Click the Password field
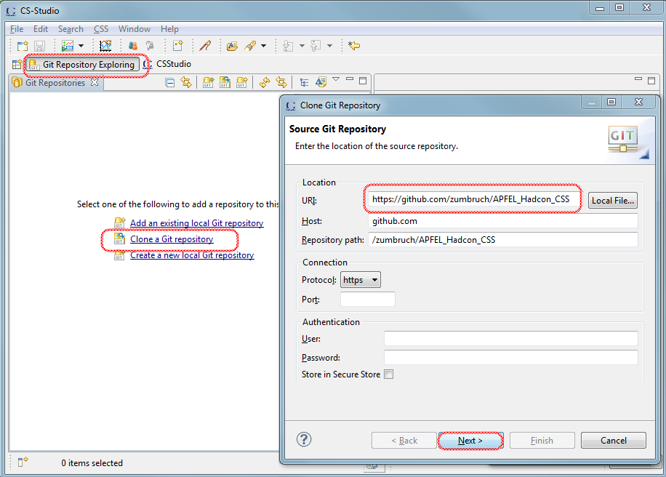Viewport: 666px width, 477px height. [x=511, y=357]
